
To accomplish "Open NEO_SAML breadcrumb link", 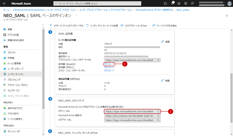I will tap(183, 10).
